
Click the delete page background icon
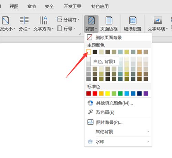89,37
